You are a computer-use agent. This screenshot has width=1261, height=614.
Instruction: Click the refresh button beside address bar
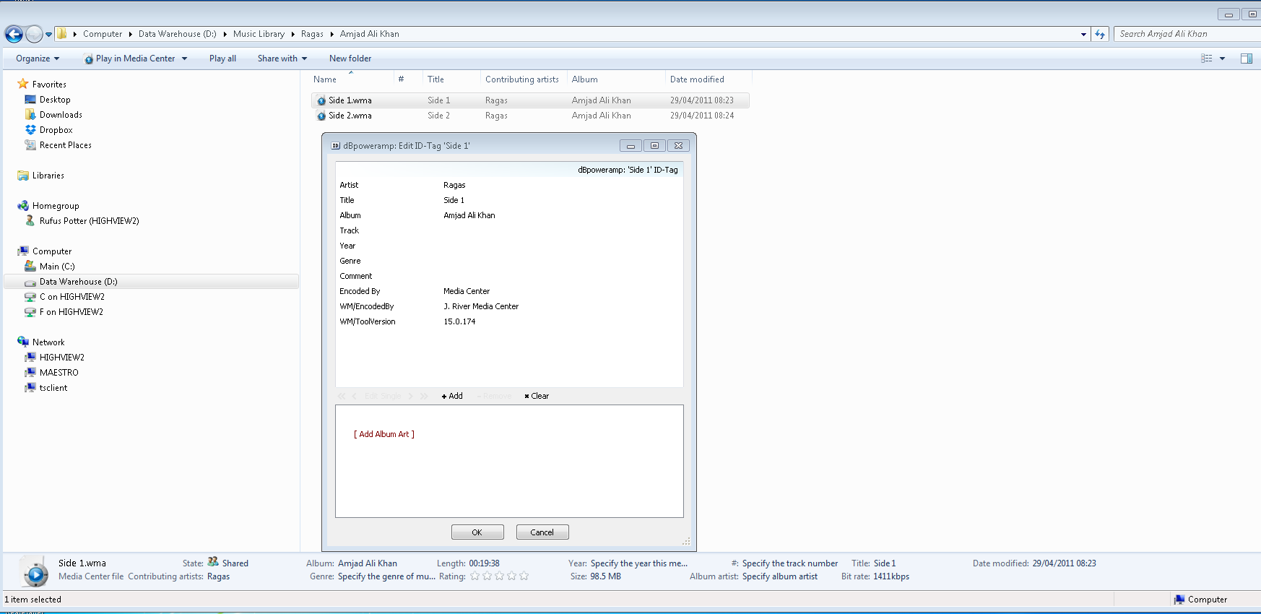pos(1100,34)
